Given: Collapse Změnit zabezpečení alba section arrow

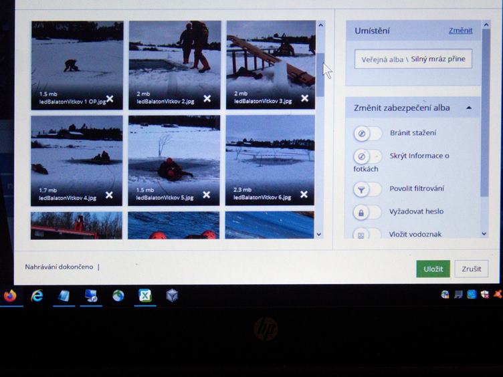Looking at the screenshot, I should click(x=469, y=108).
